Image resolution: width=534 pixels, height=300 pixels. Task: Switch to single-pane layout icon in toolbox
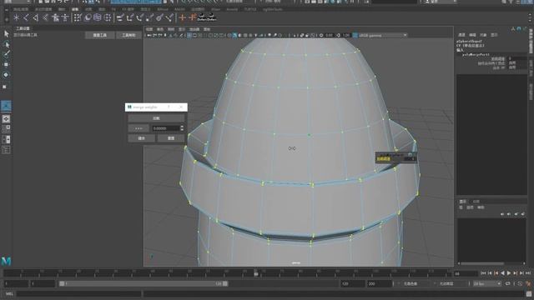coord(6,118)
